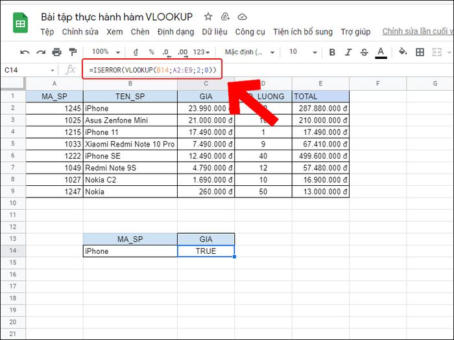The width and height of the screenshot is (454, 340).
Task: Open the Chỉnh sửa menu
Action: 80,32
